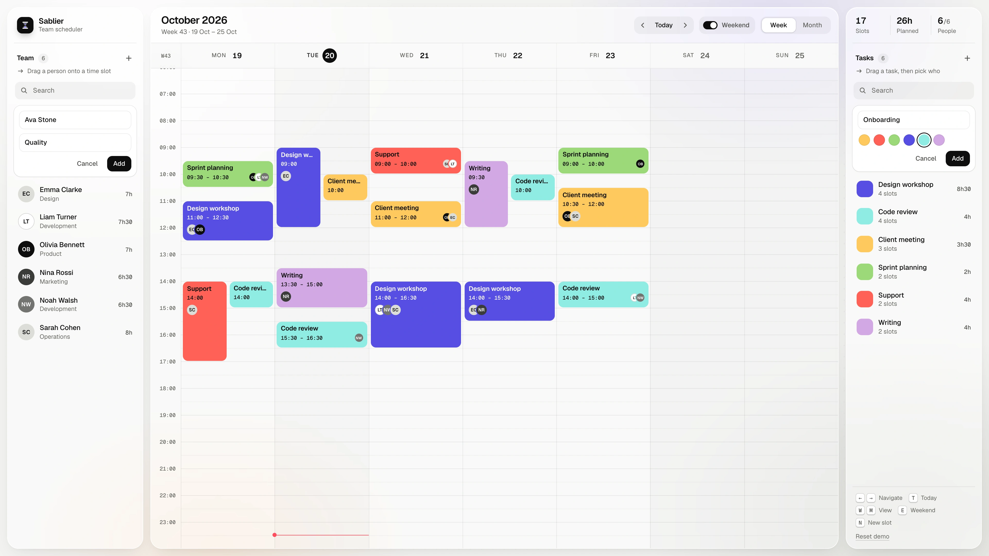Click Sarah Cohen's SC avatar
Image resolution: width=989 pixels, height=556 pixels.
[26, 332]
